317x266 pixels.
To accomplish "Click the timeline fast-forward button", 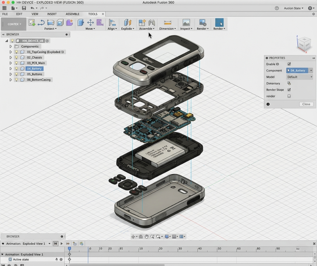I will [68, 243].
